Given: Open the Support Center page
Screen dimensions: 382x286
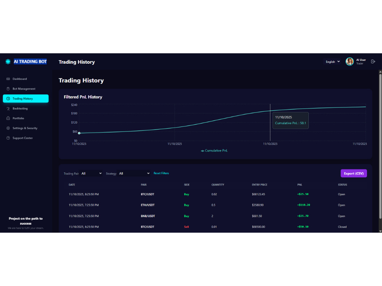Looking at the screenshot, I should coord(26,138).
